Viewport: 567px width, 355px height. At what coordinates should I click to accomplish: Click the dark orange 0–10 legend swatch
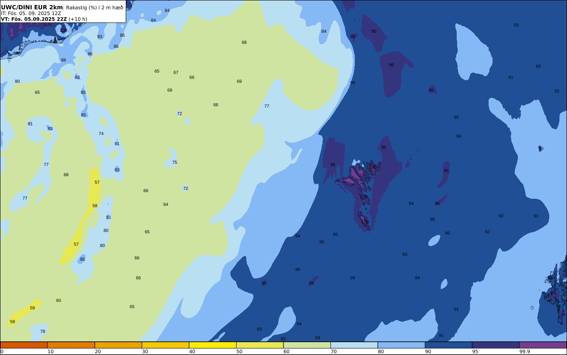point(24,345)
